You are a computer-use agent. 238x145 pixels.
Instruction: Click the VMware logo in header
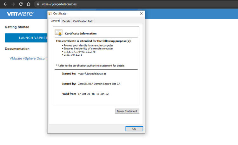(20, 14)
